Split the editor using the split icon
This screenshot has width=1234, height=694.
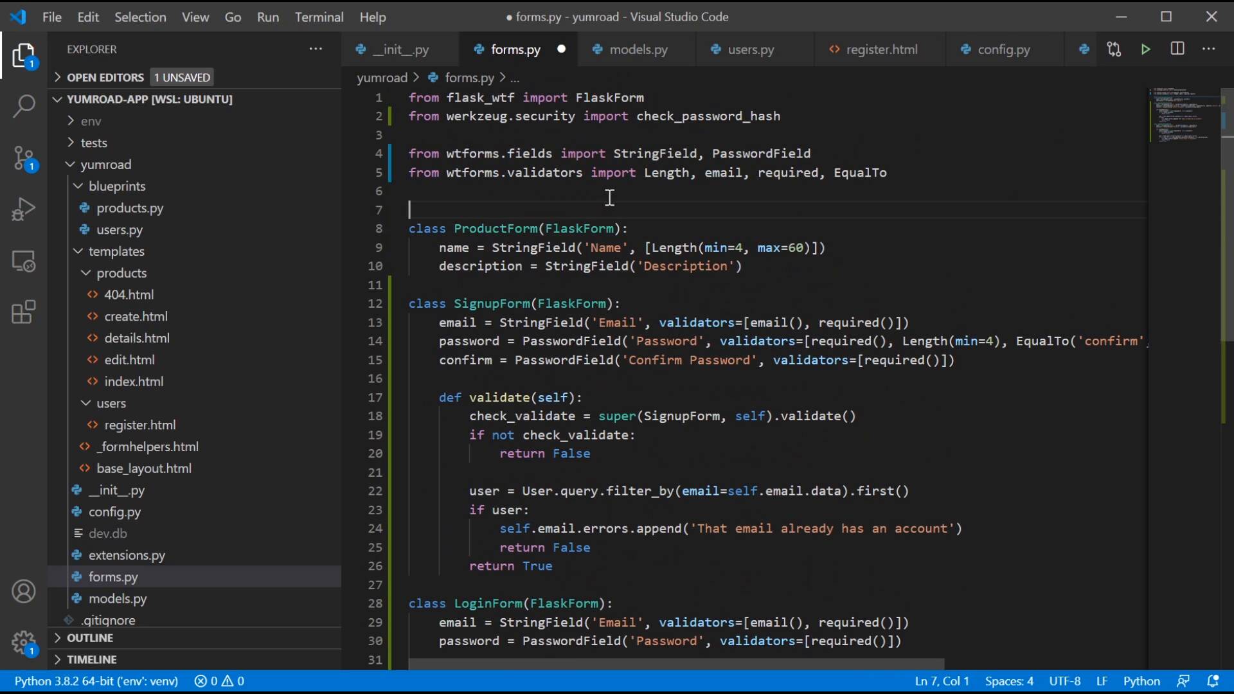pos(1178,48)
